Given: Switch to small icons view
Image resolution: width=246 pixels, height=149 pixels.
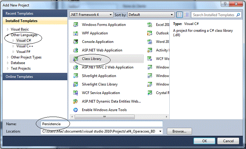Looking at the screenshot, I should point(187,15).
